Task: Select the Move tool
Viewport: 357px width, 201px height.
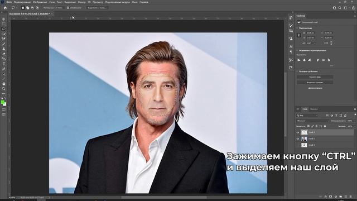Action: (4, 19)
